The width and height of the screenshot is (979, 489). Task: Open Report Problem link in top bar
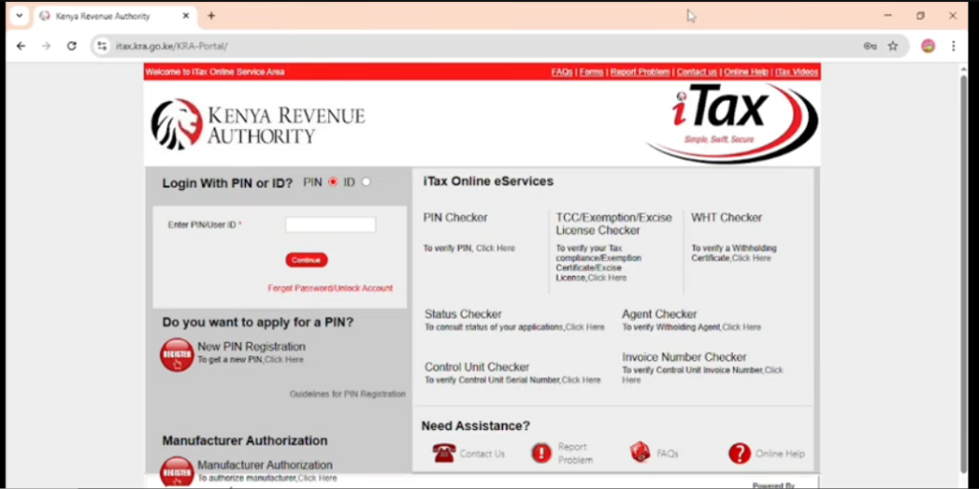point(640,72)
